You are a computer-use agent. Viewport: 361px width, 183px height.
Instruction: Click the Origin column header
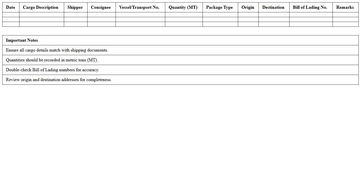point(248,7)
